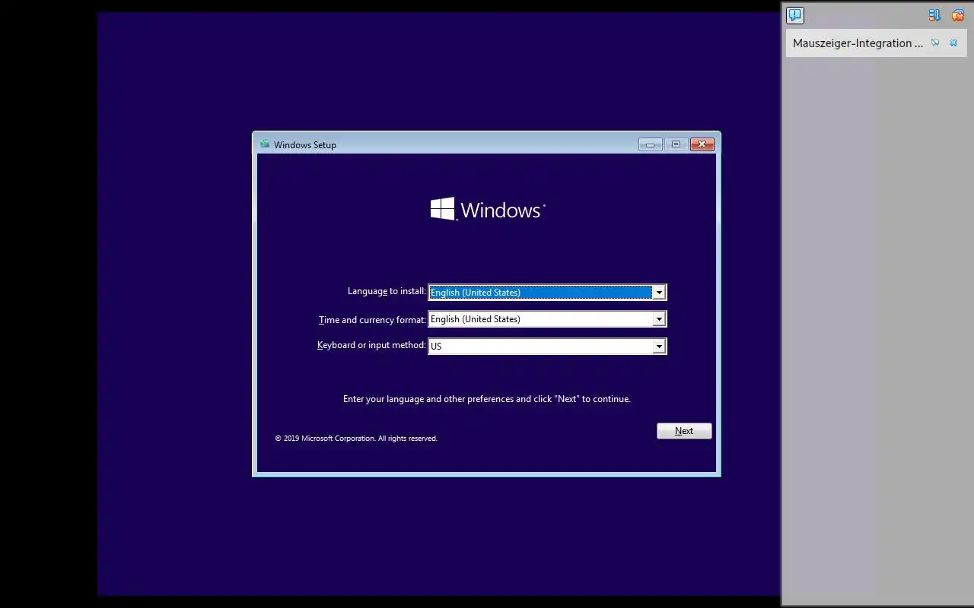Open the Language to install dropdown

coord(547,292)
